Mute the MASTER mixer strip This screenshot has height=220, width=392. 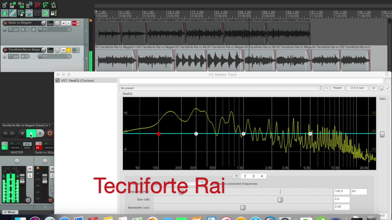click(30, 169)
